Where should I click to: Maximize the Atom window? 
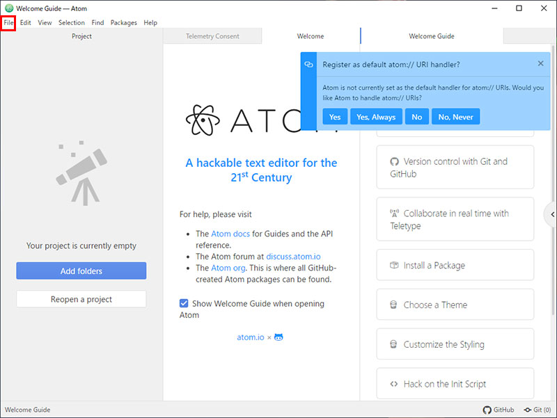(519, 8)
